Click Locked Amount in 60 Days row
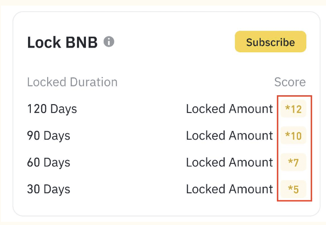Viewport: 326px width, 225px height. coord(229,162)
